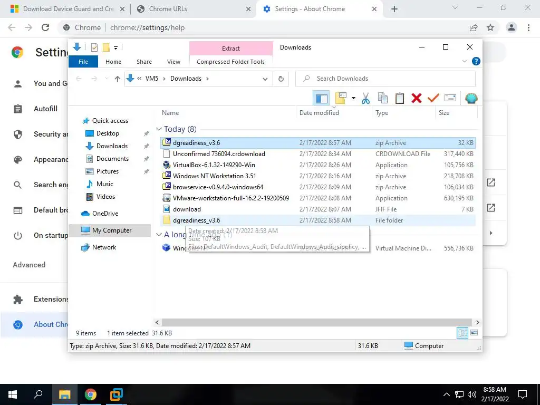Screen dimensions: 540x405
Task: Sort by the Size column header
Action: point(444,113)
